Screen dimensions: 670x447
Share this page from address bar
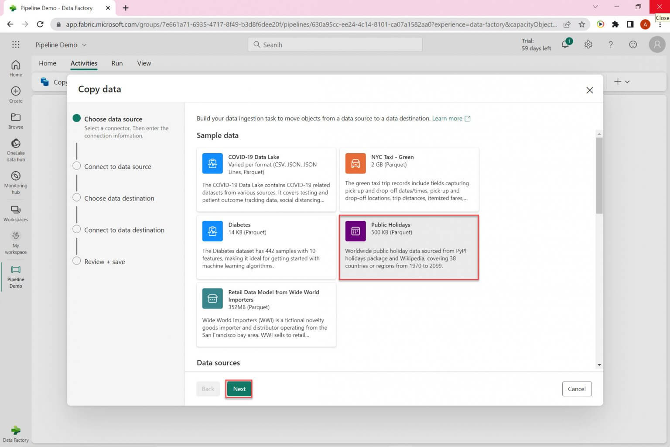(x=567, y=24)
